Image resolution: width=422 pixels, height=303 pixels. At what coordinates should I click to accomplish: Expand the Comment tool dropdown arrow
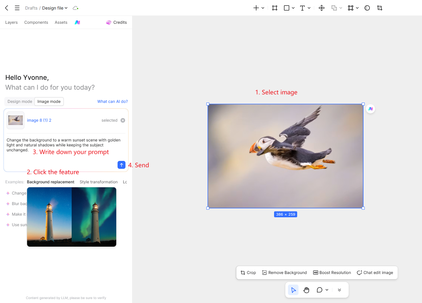tap(327, 290)
